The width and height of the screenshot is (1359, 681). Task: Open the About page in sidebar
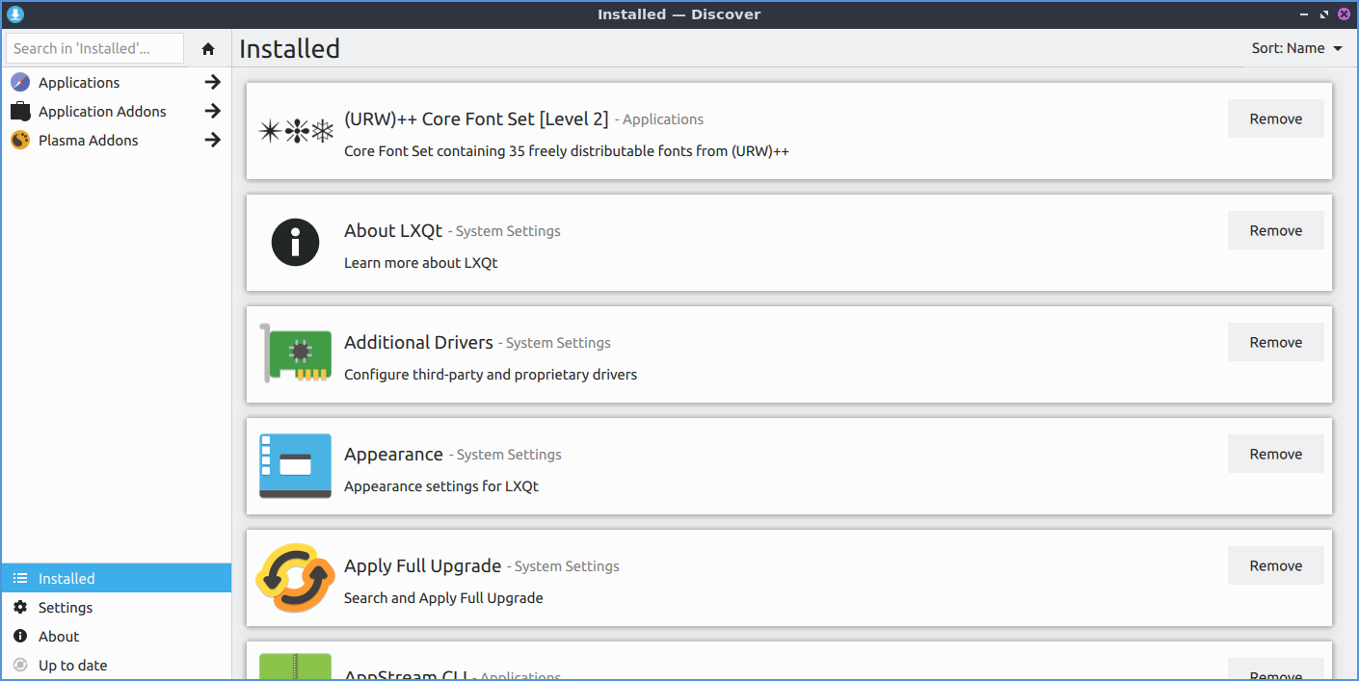59,637
